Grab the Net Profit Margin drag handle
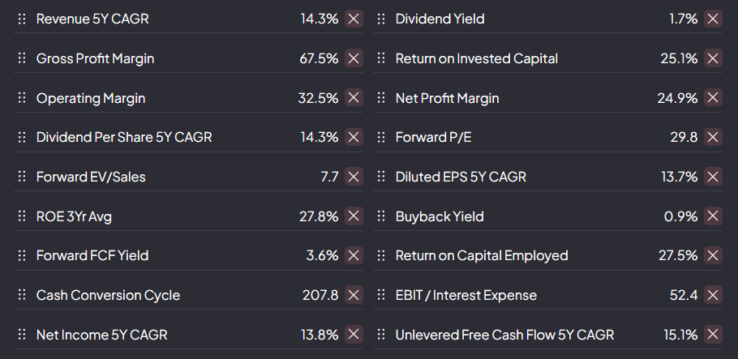 381,98
